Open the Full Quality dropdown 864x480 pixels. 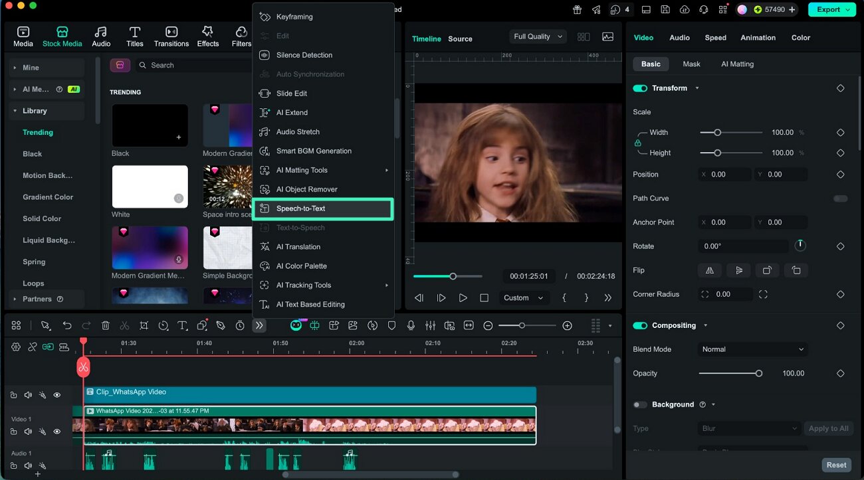[x=538, y=37]
